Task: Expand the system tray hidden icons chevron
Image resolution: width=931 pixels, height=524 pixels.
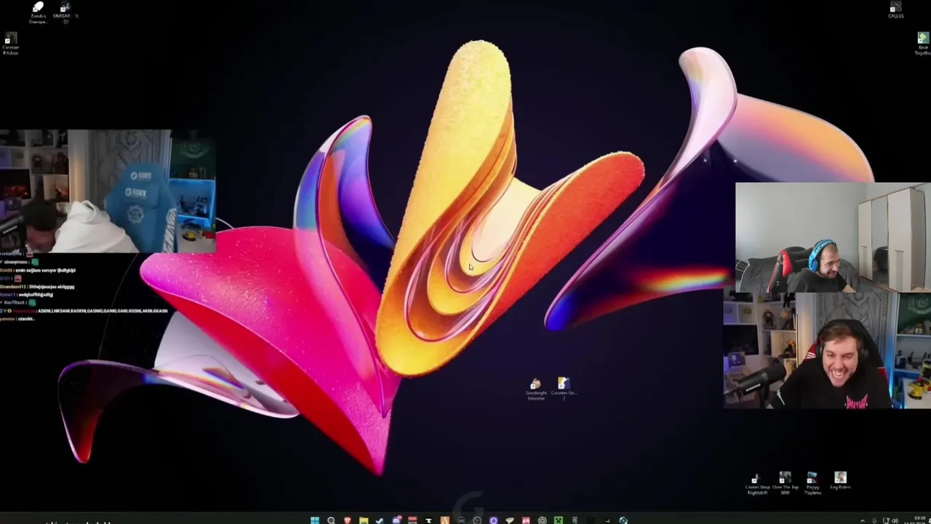Action: (863, 521)
